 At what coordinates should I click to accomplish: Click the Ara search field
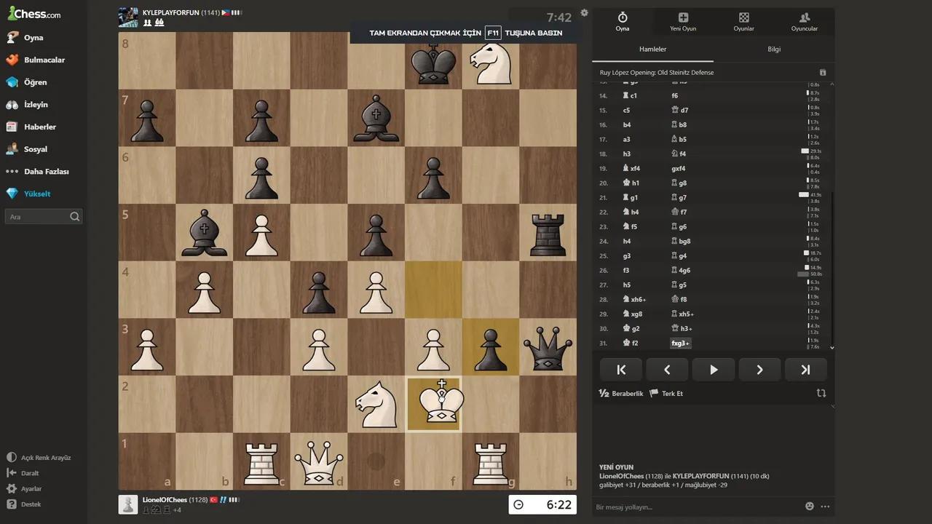(x=38, y=217)
